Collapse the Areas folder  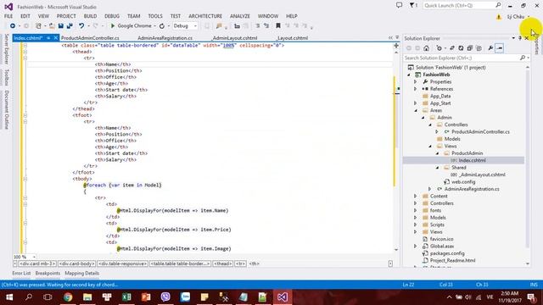416,110
